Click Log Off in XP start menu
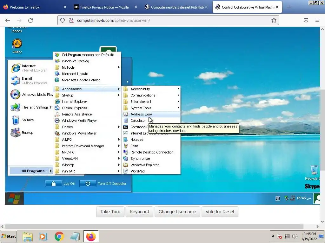The image size is (325, 243). pos(61,184)
